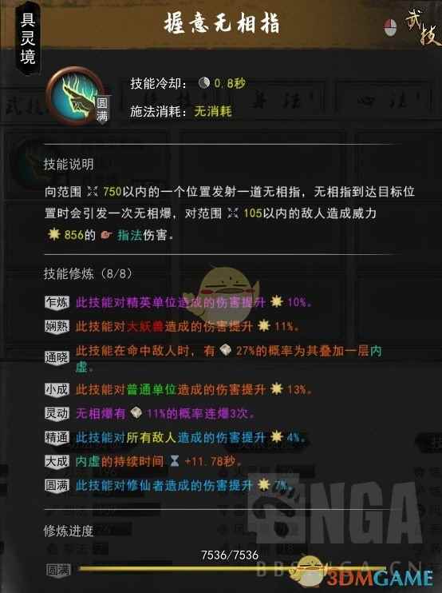Click the 具灵境 realm banner
This screenshot has height=593, width=442.
[28, 38]
